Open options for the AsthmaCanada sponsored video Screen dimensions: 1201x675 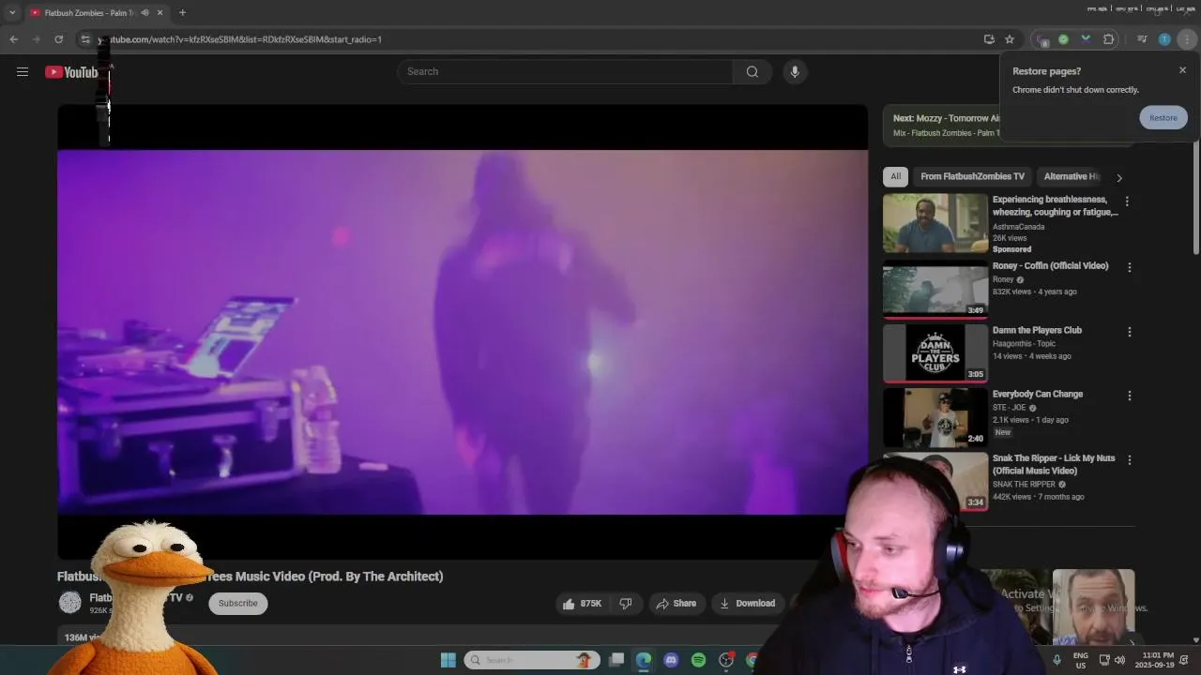[x=1127, y=202]
